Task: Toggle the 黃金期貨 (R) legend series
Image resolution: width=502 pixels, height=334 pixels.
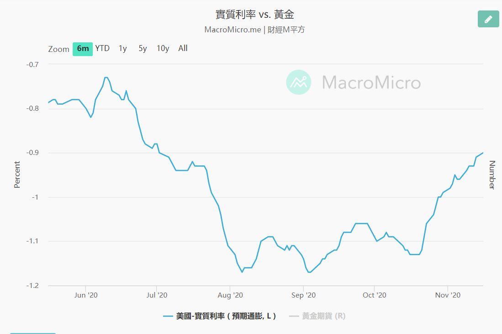Action: click(323, 316)
